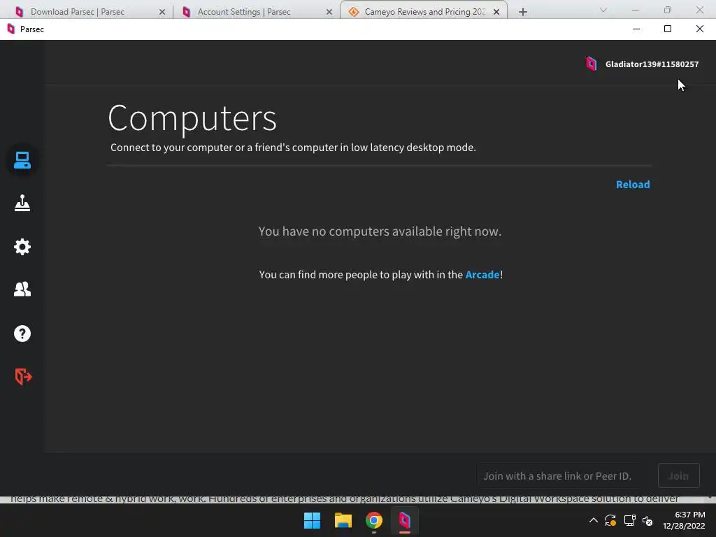This screenshot has width=716, height=537.
Task: Close the Parsec window
Action: pos(699,29)
